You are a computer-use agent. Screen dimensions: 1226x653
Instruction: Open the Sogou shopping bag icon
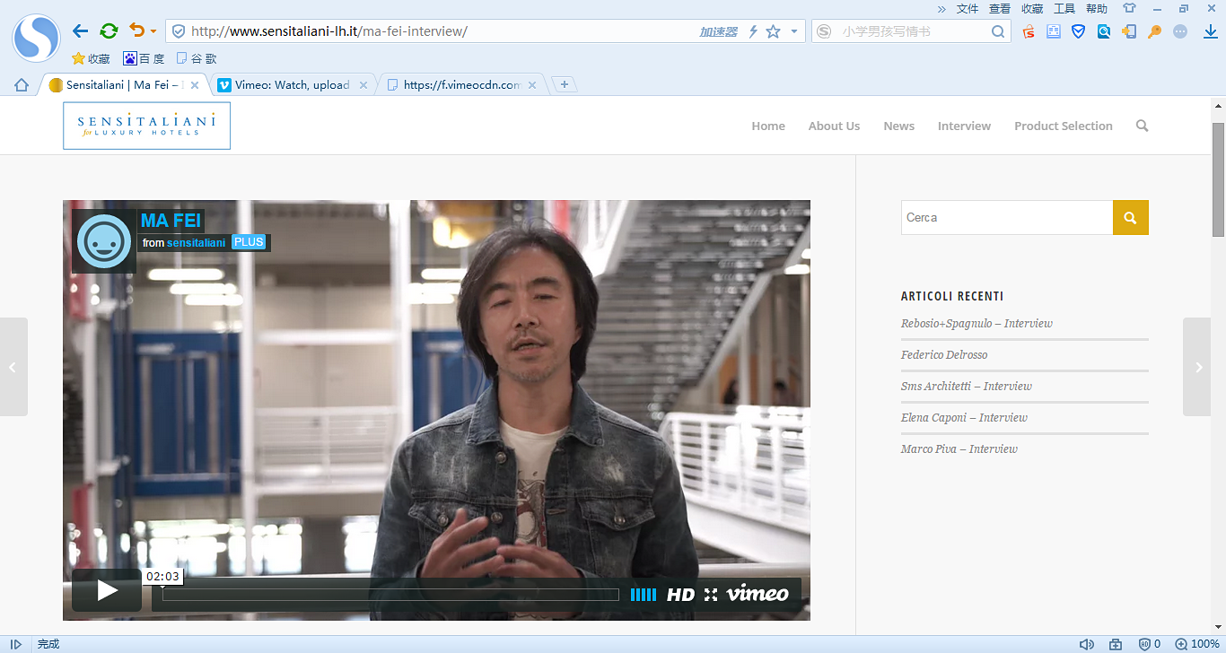(x=1029, y=31)
